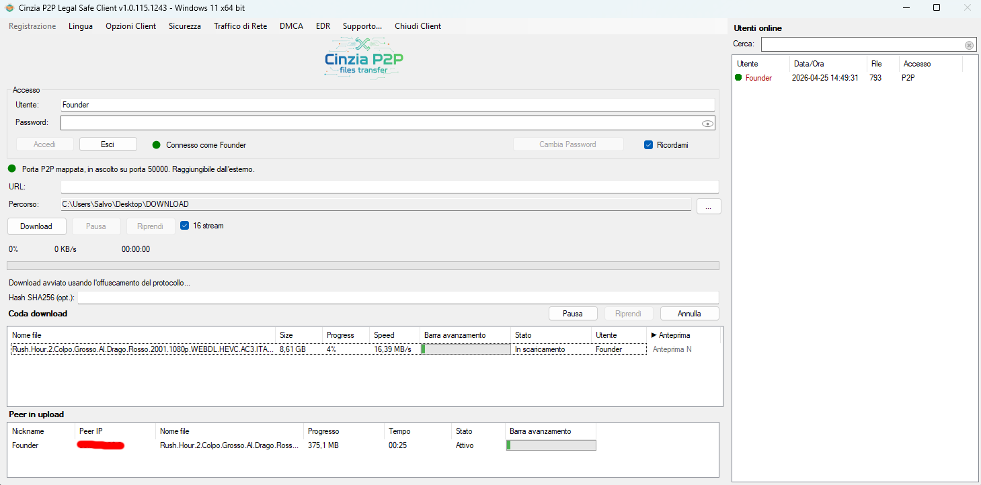Click queue Barra avanzamento column header
981x485 pixels.
point(467,335)
